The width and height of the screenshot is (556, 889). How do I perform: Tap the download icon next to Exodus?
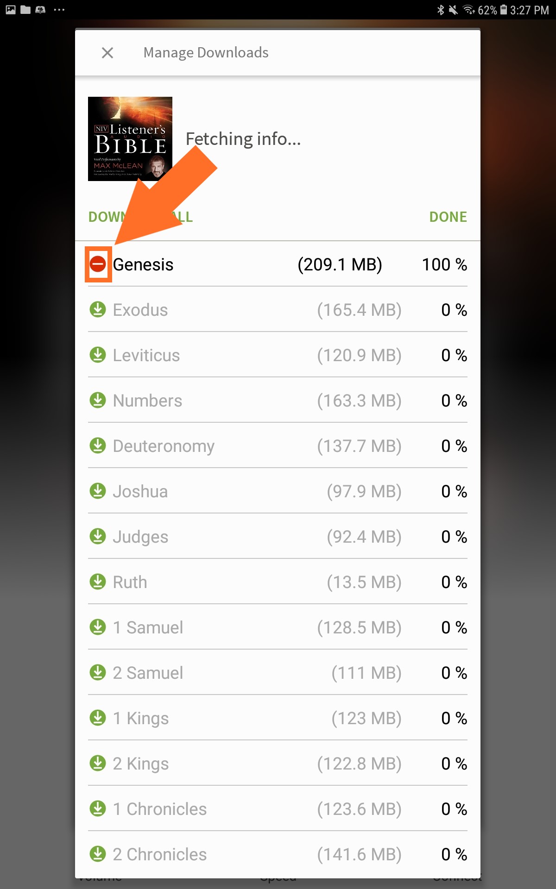click(x=98, y=309)
